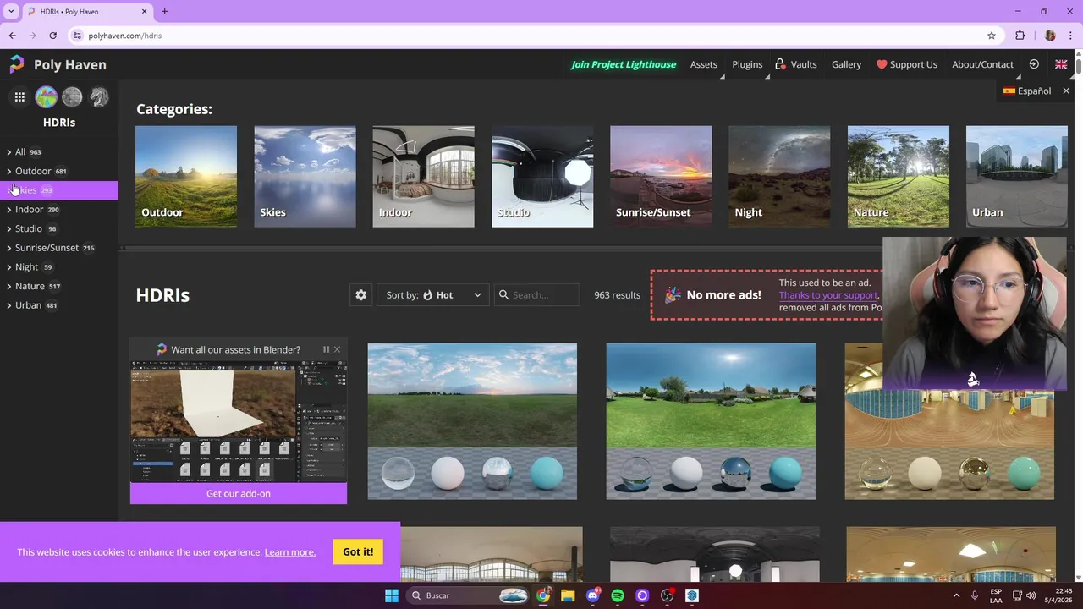Show hidden system tray icons

(957, 595)
